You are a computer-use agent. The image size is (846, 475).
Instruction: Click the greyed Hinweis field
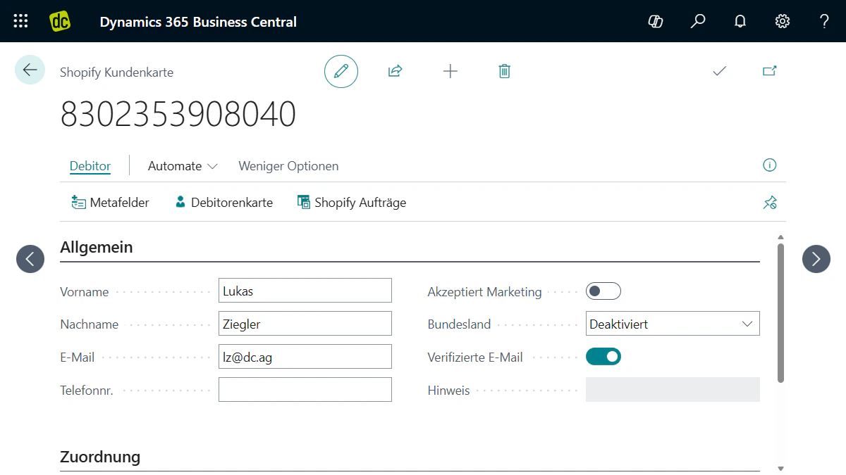click(673, 390)
